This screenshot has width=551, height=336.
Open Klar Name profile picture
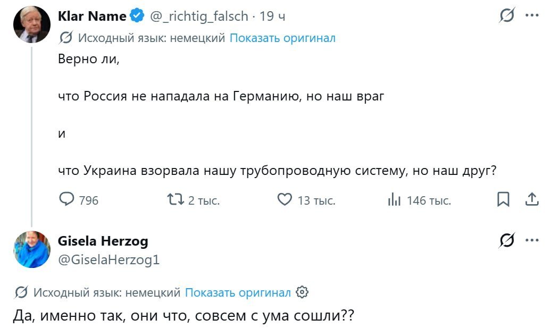pyautogui.click(x=32, y=26)
